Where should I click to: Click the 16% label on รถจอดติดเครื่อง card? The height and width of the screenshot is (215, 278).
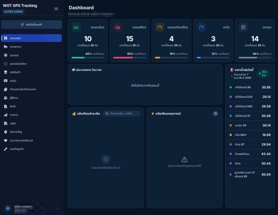pyautogui.click(x=172, y=54)
